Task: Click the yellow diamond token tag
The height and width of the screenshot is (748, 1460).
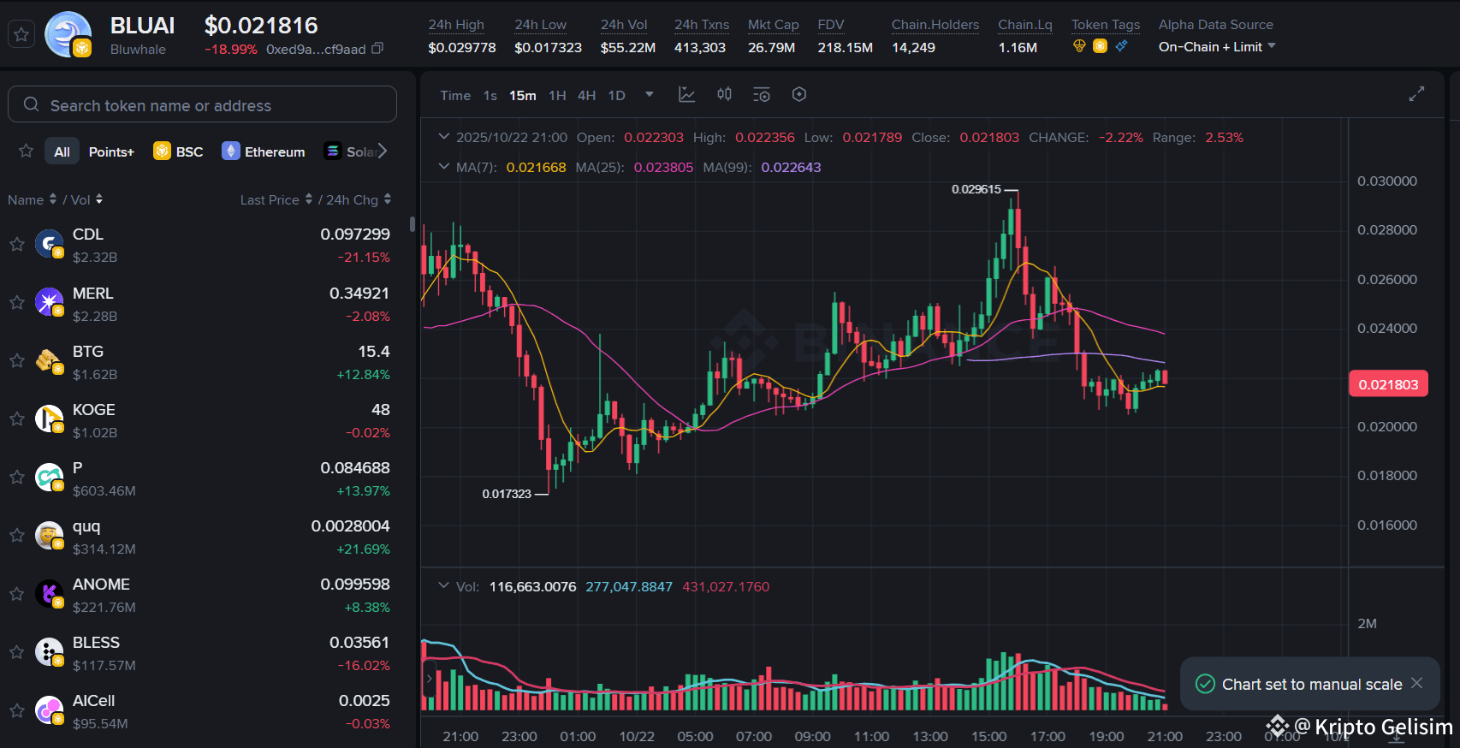Action: pos(1079,46)
